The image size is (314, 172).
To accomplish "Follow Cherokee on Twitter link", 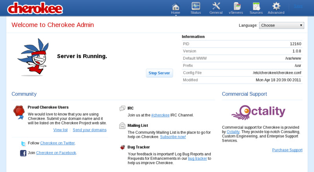I will 57,143.
